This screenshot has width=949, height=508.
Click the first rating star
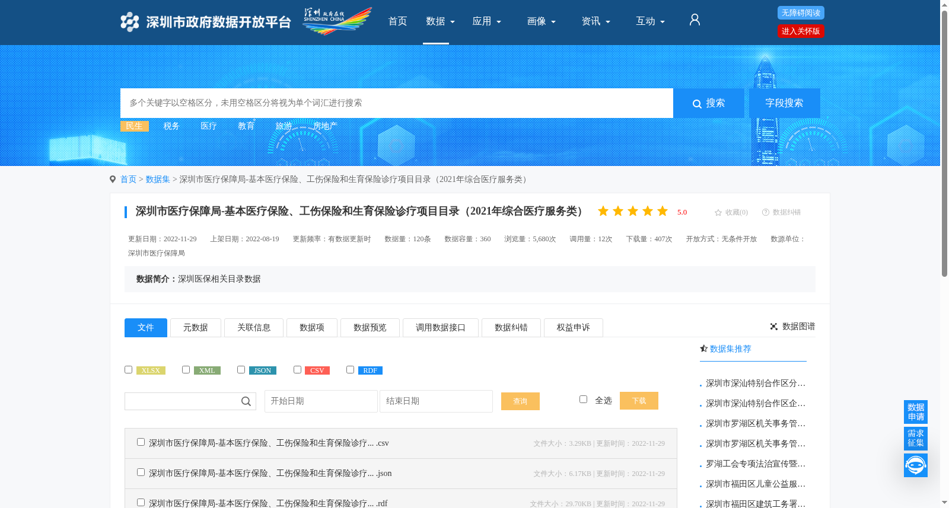click(603, 211)
